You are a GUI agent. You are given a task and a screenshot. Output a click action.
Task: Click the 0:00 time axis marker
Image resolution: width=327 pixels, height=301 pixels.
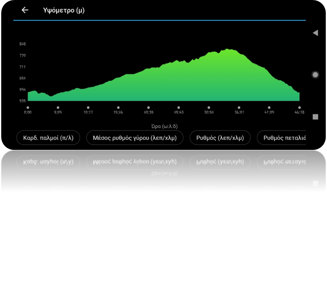tap(28, 110)
